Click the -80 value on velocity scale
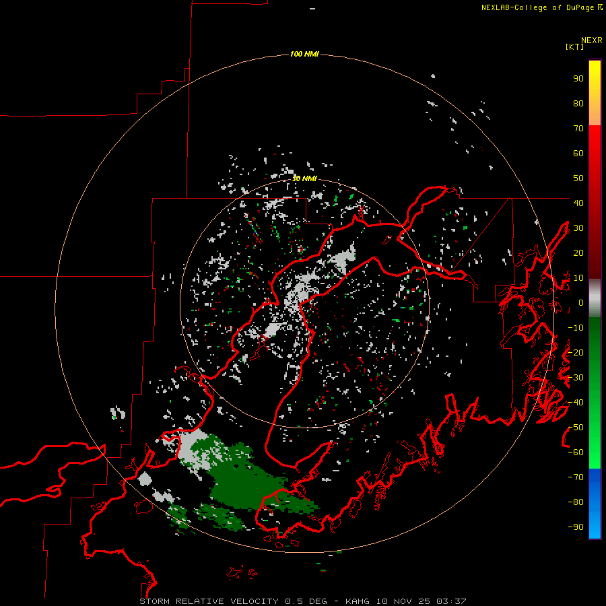The height and width of the screenshot is (606, 606). click(x=576, y=502)
